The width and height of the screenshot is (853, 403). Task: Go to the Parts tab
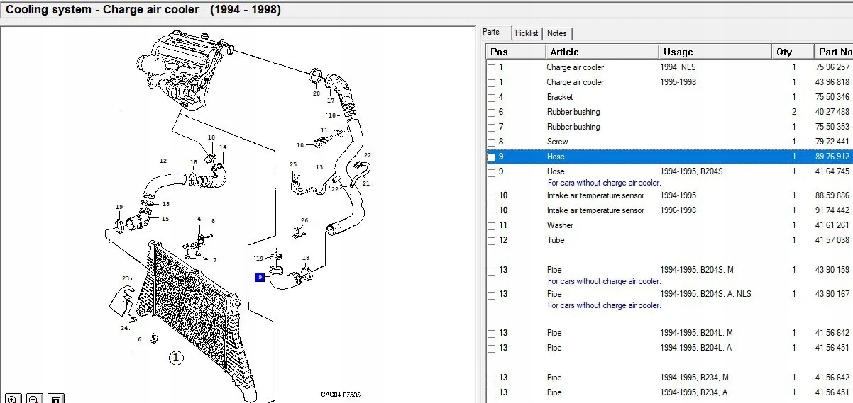pyautogui.click(x=491, y=33)
